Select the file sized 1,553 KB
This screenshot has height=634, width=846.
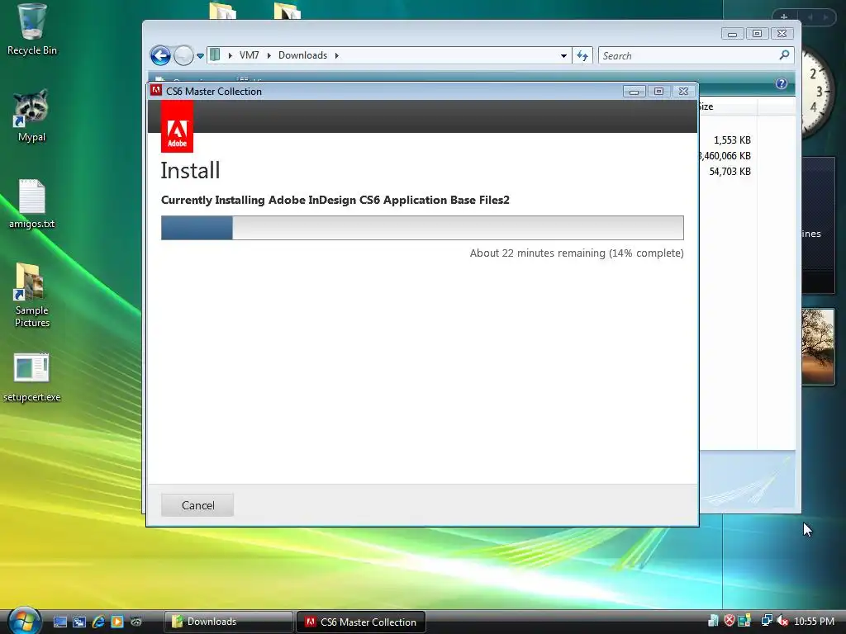[x=732, y=140]
